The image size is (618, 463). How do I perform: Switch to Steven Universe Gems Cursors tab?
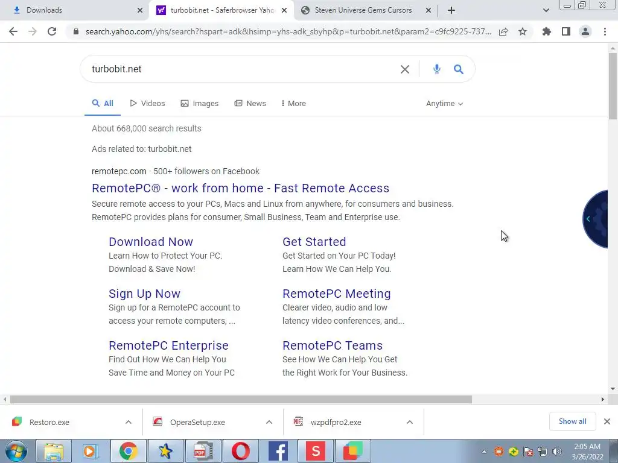click(x=366, y=10)
